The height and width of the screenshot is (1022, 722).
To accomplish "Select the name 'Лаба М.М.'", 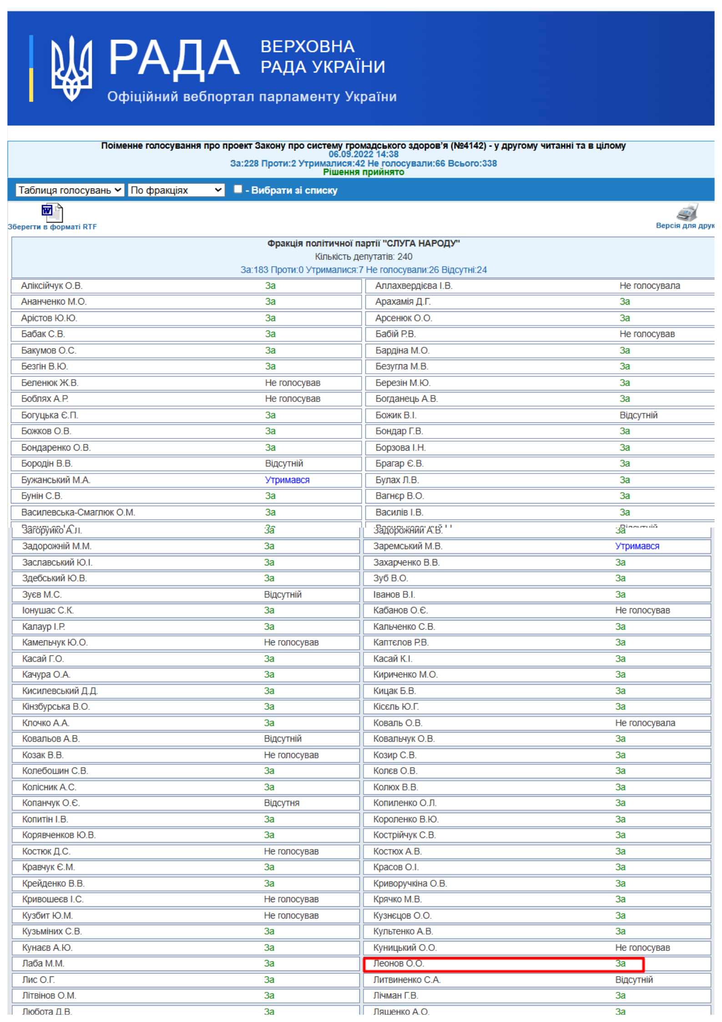I will tap(43, 963).
